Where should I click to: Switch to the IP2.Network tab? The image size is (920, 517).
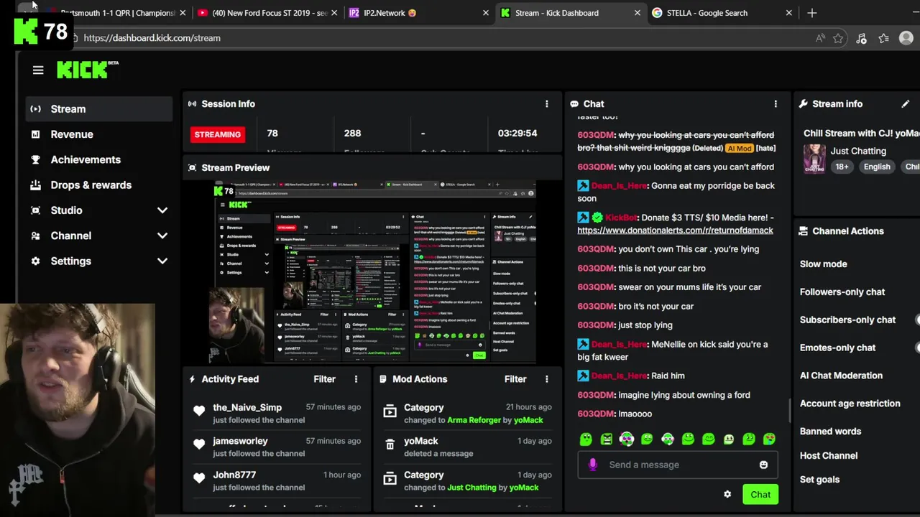pyautogui.click(x=417, y=13)
